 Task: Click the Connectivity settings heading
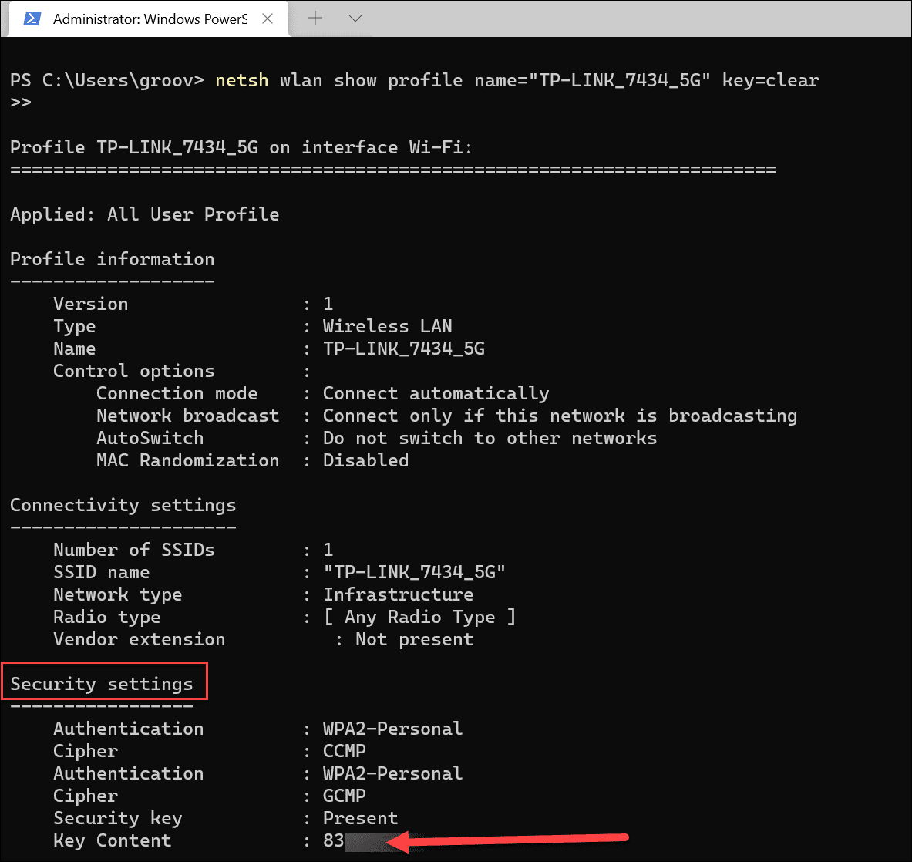[x=123, y=505]
